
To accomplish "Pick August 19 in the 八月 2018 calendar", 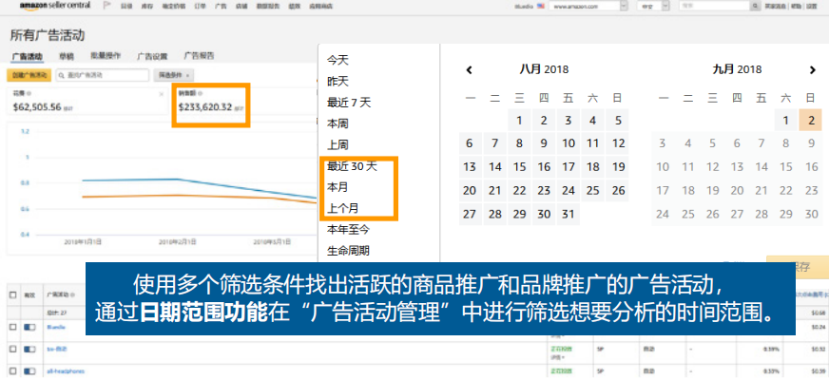I will 618,167.
